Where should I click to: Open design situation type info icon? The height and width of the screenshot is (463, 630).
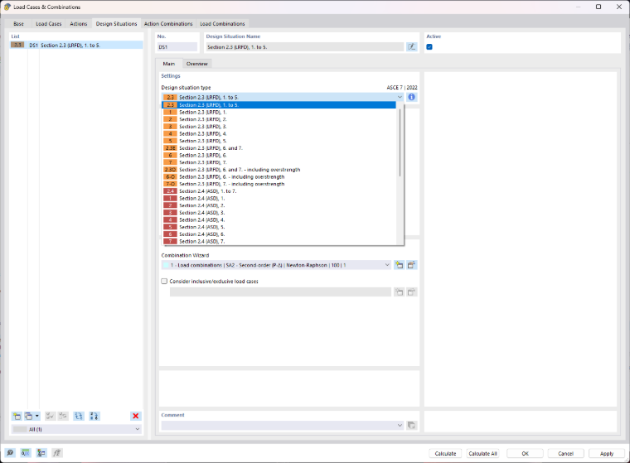tap(411, 97)
